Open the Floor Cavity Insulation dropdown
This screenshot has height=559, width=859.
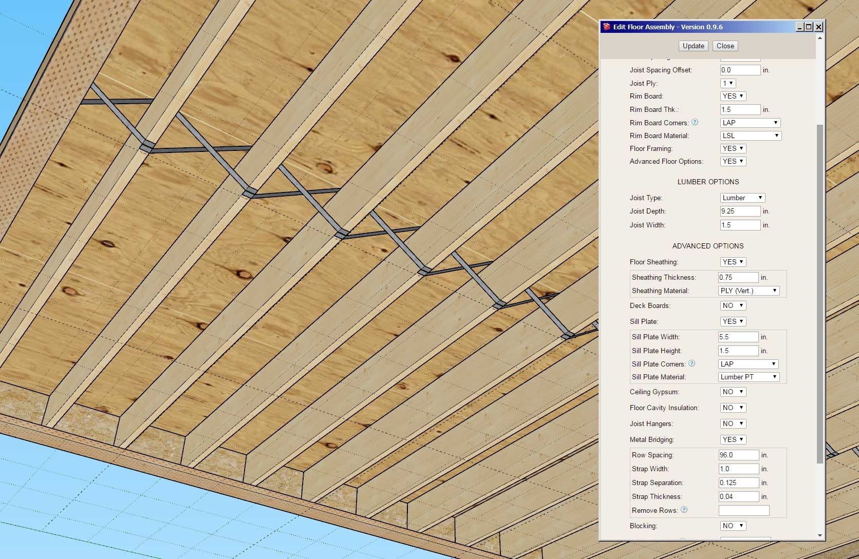click(x=733, y=408)
